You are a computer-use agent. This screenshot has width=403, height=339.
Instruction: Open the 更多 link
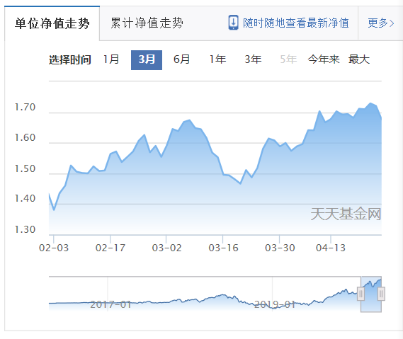tap(378, 23)
